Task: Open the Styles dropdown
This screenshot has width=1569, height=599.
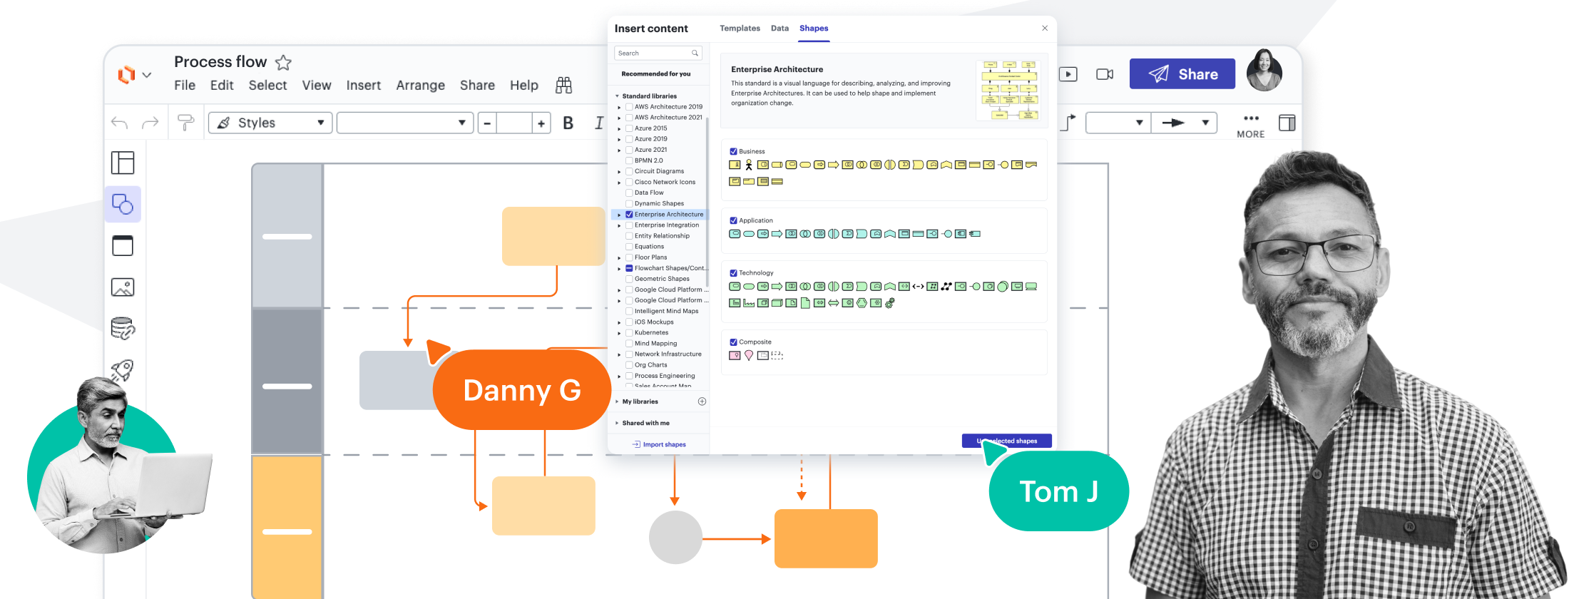Action: (x=270, y=123)
